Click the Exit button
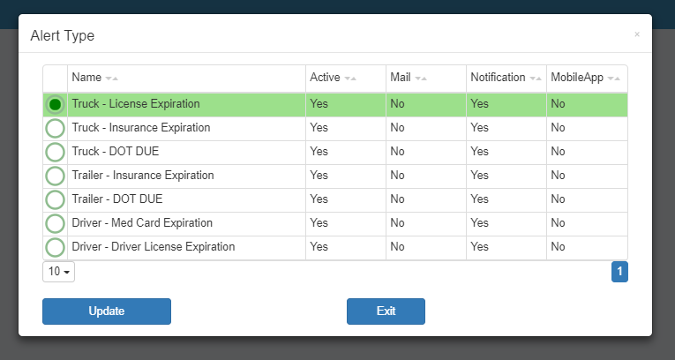The image size is (675, 360). click(386, 311)
